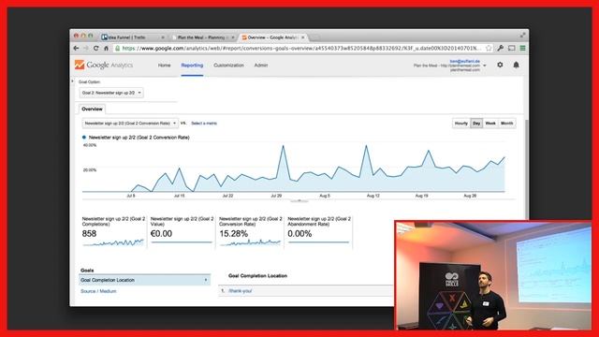
Task: Click the browser back arrow
Action: [x=76, y=48]
